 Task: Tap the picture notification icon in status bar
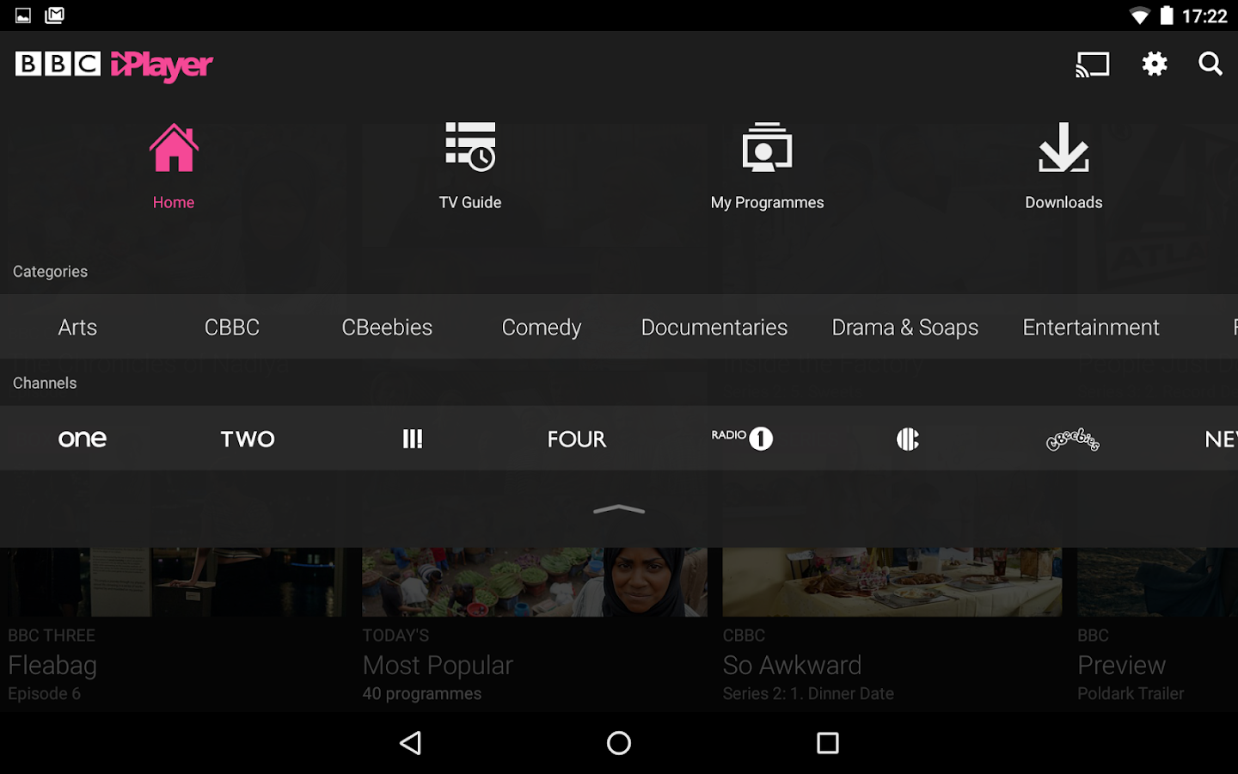(23, 15)
